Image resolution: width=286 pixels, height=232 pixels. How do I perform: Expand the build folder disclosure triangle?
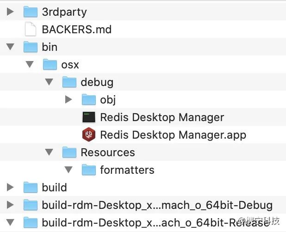pyautogui.click(x=10, y=187)
